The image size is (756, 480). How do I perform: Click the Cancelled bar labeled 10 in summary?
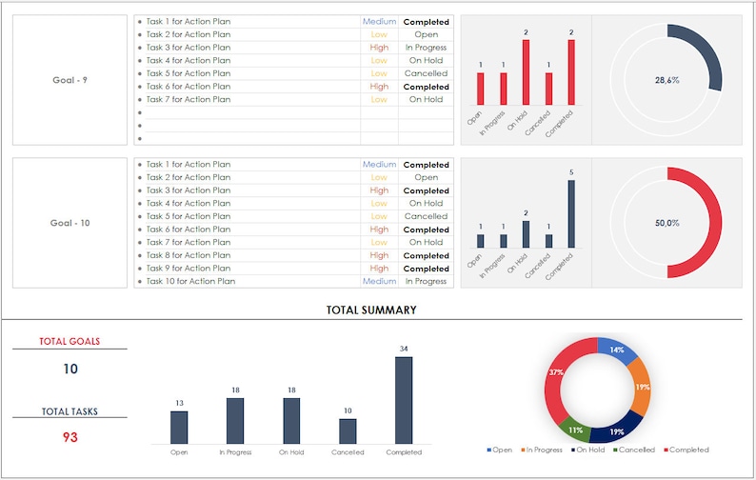(x=348, y=431)
